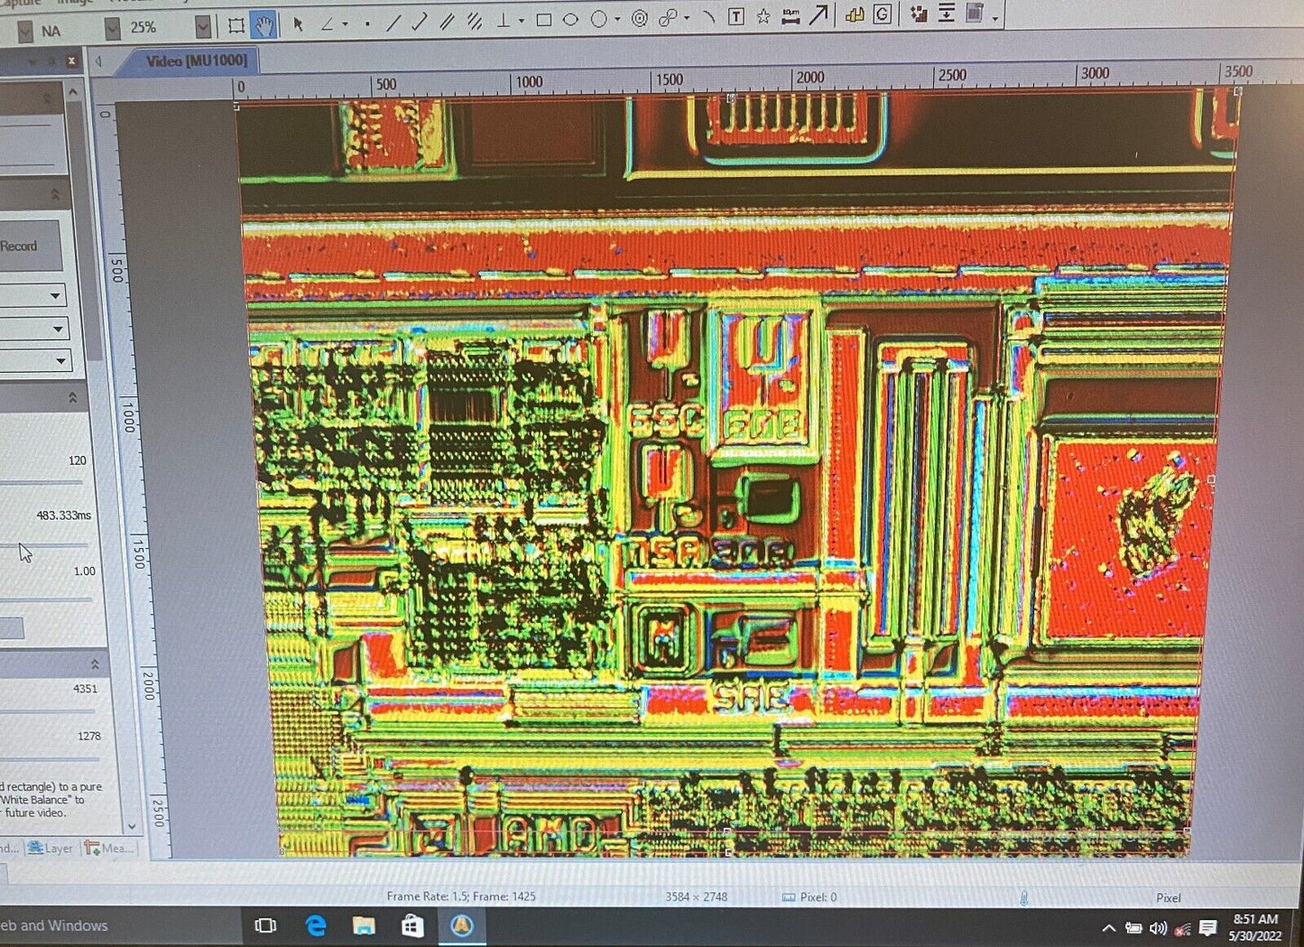
Task: Select the polyline arrow tool
Action: click(x=419, y=23)
